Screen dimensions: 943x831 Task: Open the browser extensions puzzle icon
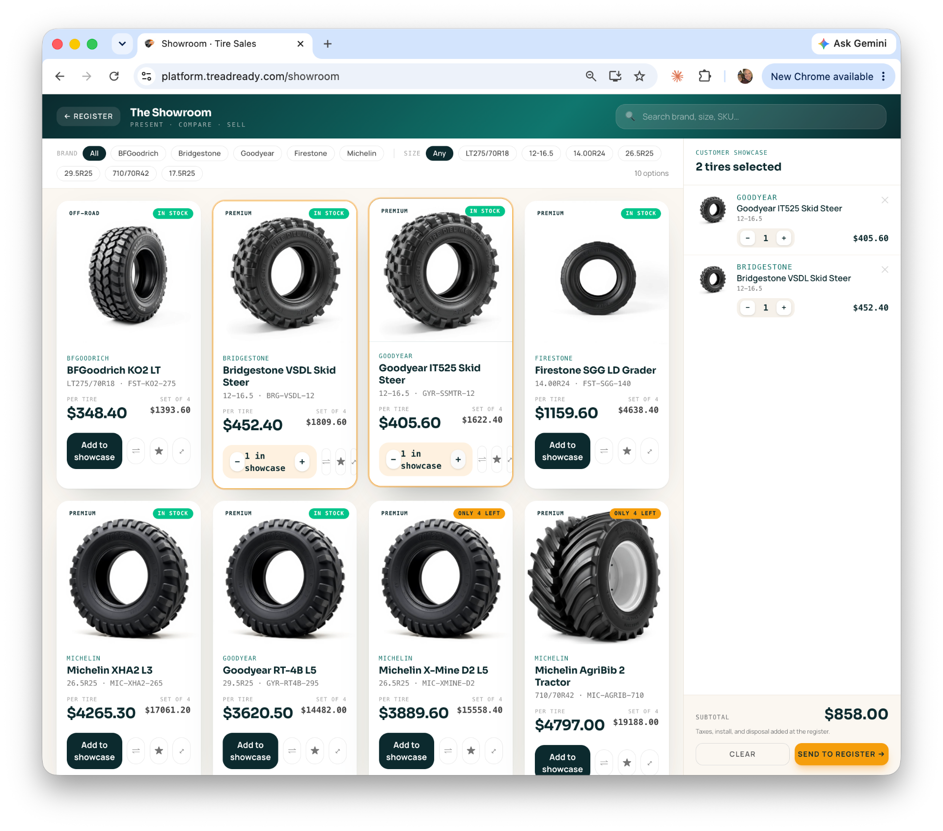(x=705, y=76)
